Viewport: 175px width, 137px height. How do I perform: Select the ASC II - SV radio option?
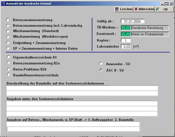pos(101,70)
